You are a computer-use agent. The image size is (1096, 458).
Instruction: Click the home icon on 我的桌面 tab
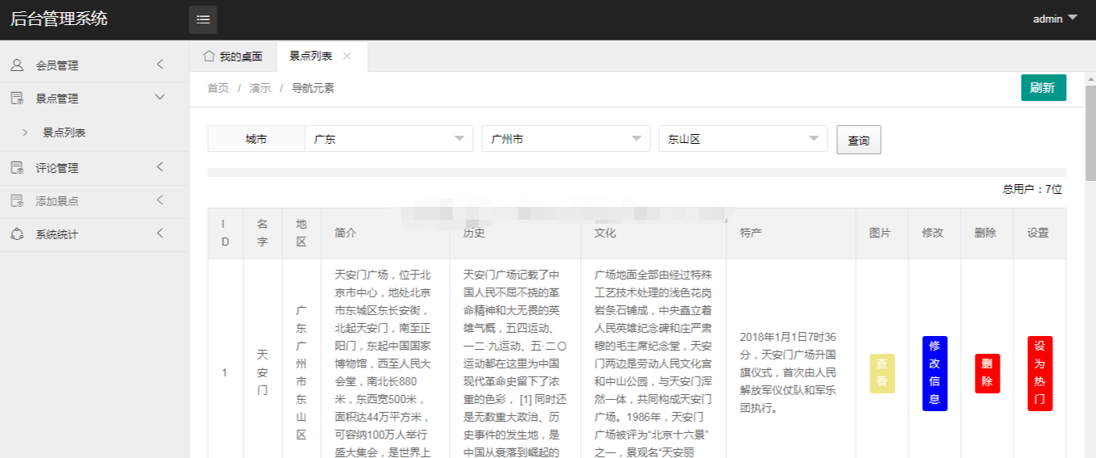tap(209, 56)
